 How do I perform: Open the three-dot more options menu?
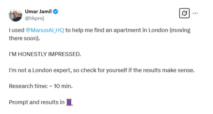click(195, 13)
